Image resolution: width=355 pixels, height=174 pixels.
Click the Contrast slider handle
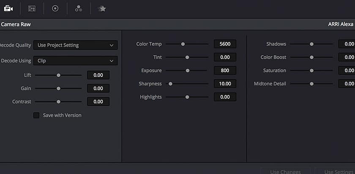[58, 102]
